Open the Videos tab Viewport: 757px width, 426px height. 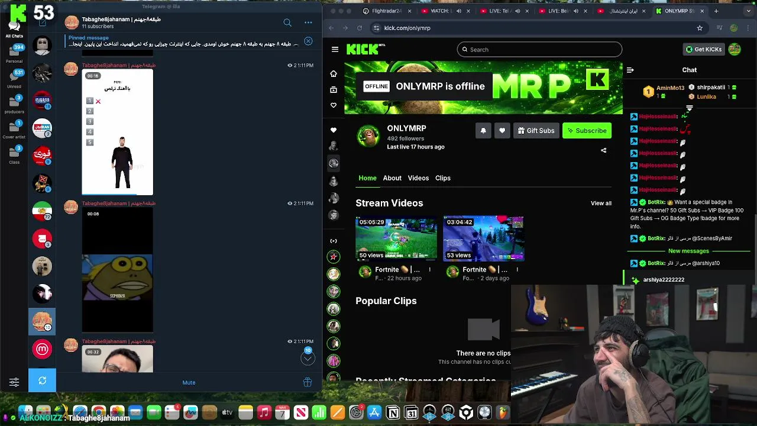click(x=418, y=178)
